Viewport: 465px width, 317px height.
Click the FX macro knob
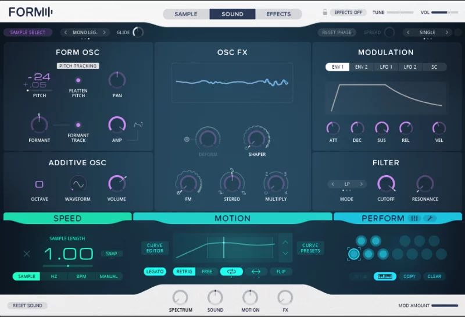[x=285, y=297]
